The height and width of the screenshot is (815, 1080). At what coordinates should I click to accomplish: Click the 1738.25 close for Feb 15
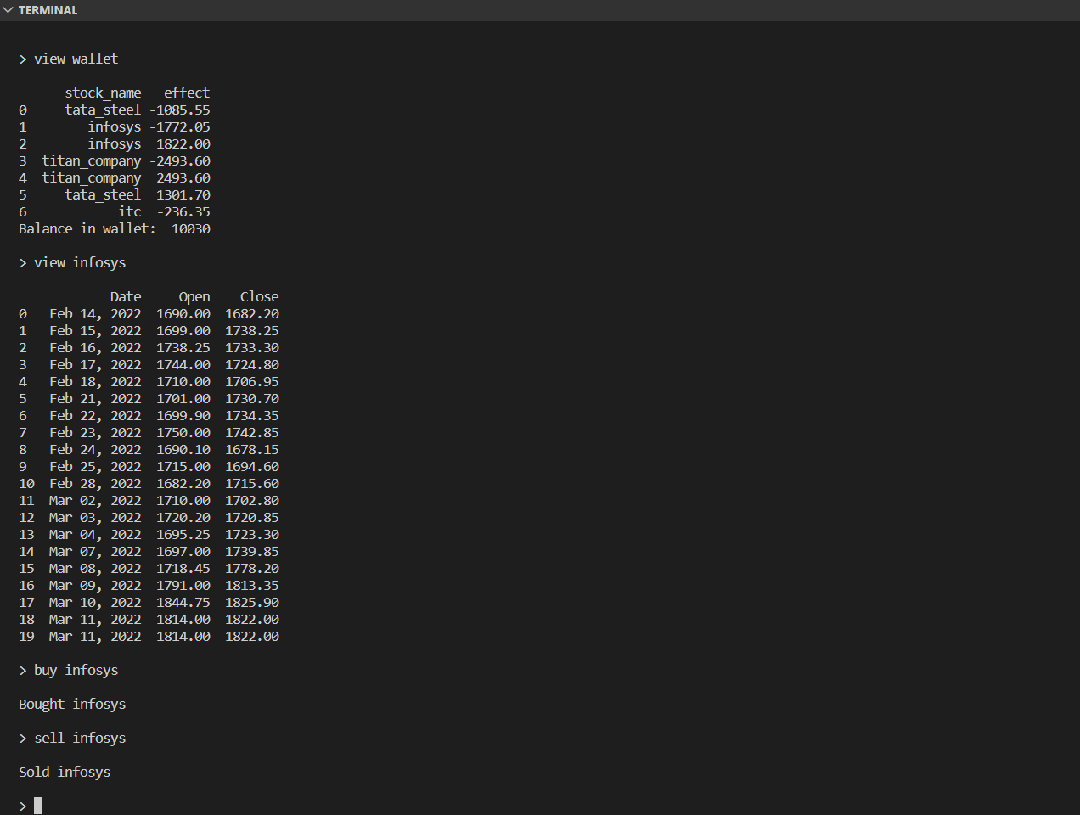pos(252,330)
